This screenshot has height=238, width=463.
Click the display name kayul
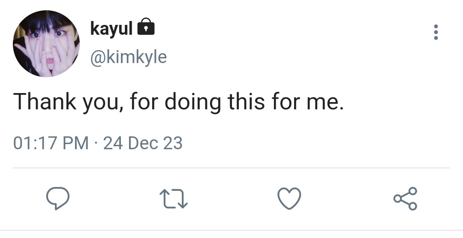[111, 28]
